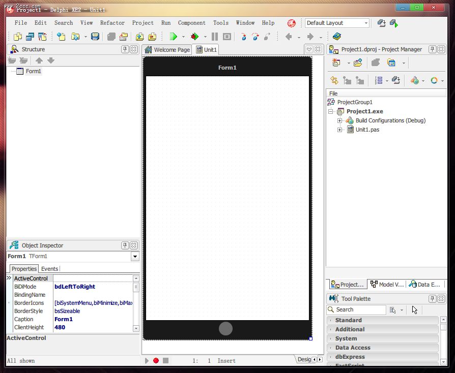The image size is (455, 373).
Task: Click Run Without Debugging red bug icon
Action: coord(194,37)
